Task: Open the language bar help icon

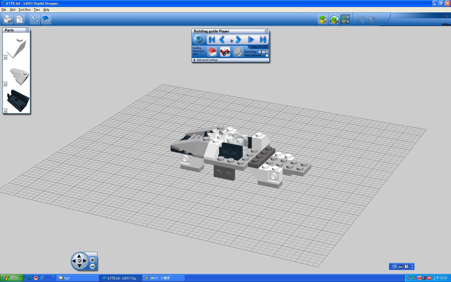Action: pos(406,266)
